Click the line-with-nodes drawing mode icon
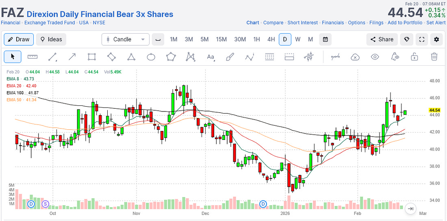The width and height of the screenshot is (447, 221). coord(335,57)
